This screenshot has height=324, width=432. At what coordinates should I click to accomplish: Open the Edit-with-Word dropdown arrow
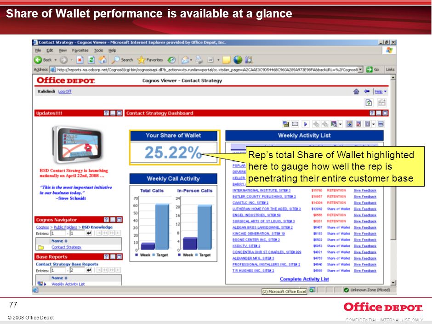click(218, 60)
